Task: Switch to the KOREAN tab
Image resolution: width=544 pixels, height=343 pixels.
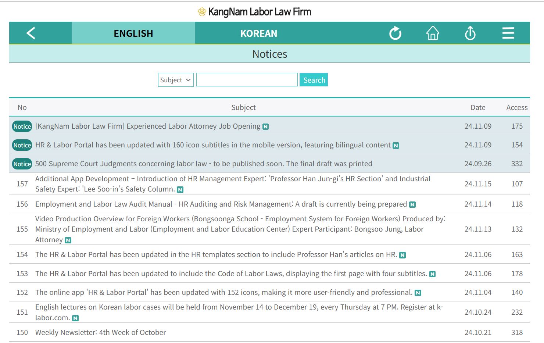Action: pyautogui.click(x=259, y=33)
